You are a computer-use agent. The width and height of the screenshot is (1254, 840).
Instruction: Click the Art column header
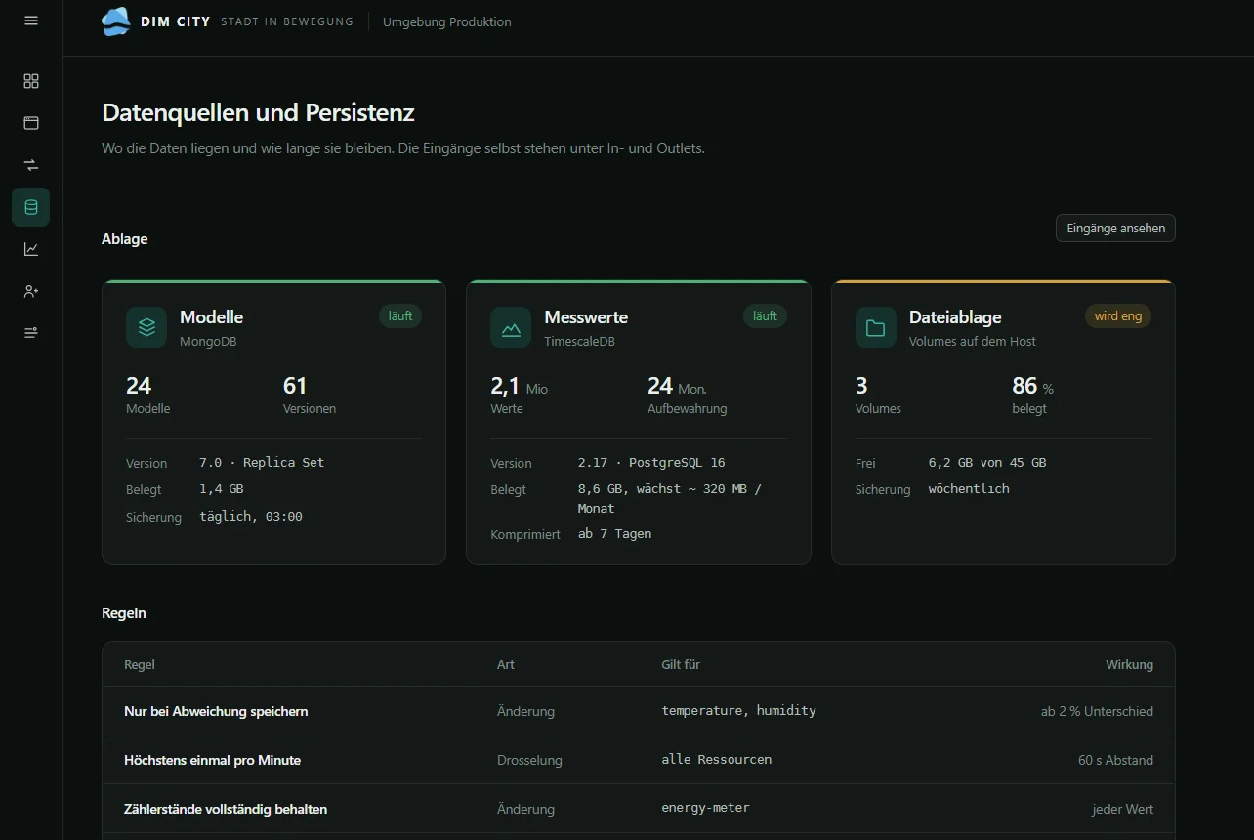[506, 664]
